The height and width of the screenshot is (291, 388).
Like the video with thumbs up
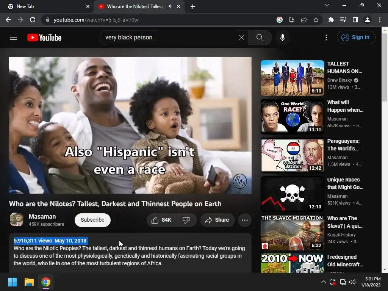161,220
